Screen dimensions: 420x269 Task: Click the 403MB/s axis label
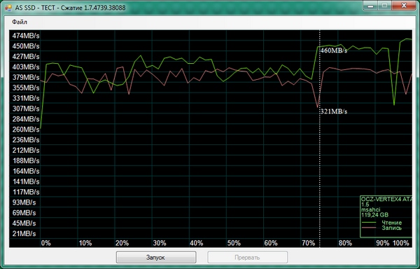click(26, 67)
